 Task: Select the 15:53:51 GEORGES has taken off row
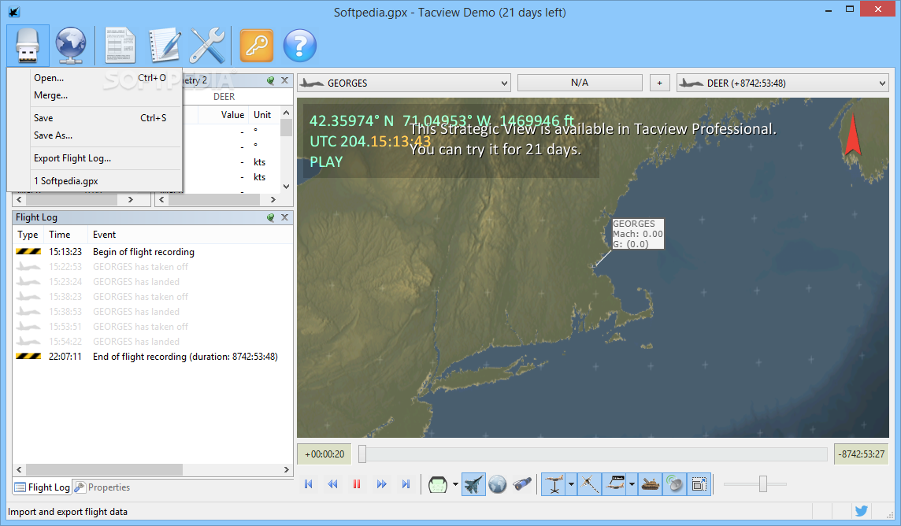point(152,327)
